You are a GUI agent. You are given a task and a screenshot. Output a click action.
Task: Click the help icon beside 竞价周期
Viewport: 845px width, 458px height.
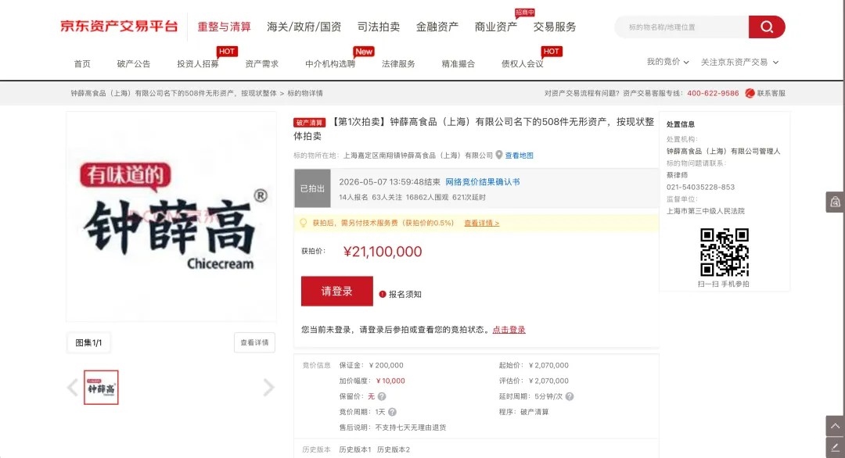coord(392,412)
